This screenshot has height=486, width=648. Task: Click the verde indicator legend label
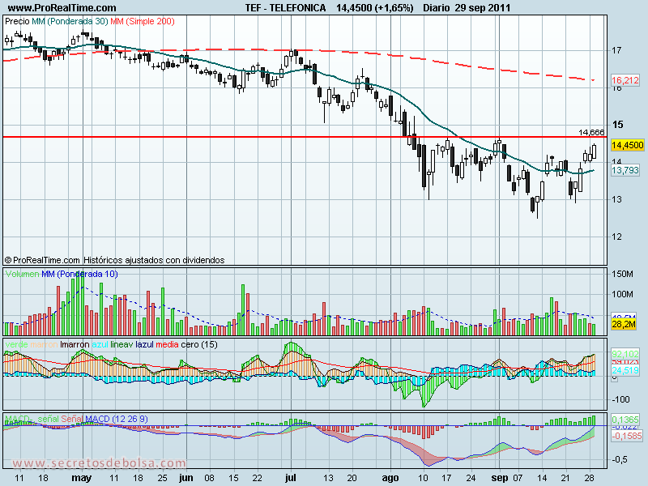tap(16, 345)
